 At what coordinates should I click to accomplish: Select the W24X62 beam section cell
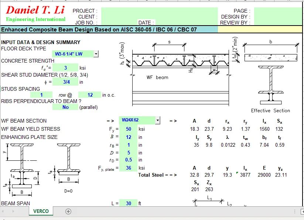coord(137,120)
